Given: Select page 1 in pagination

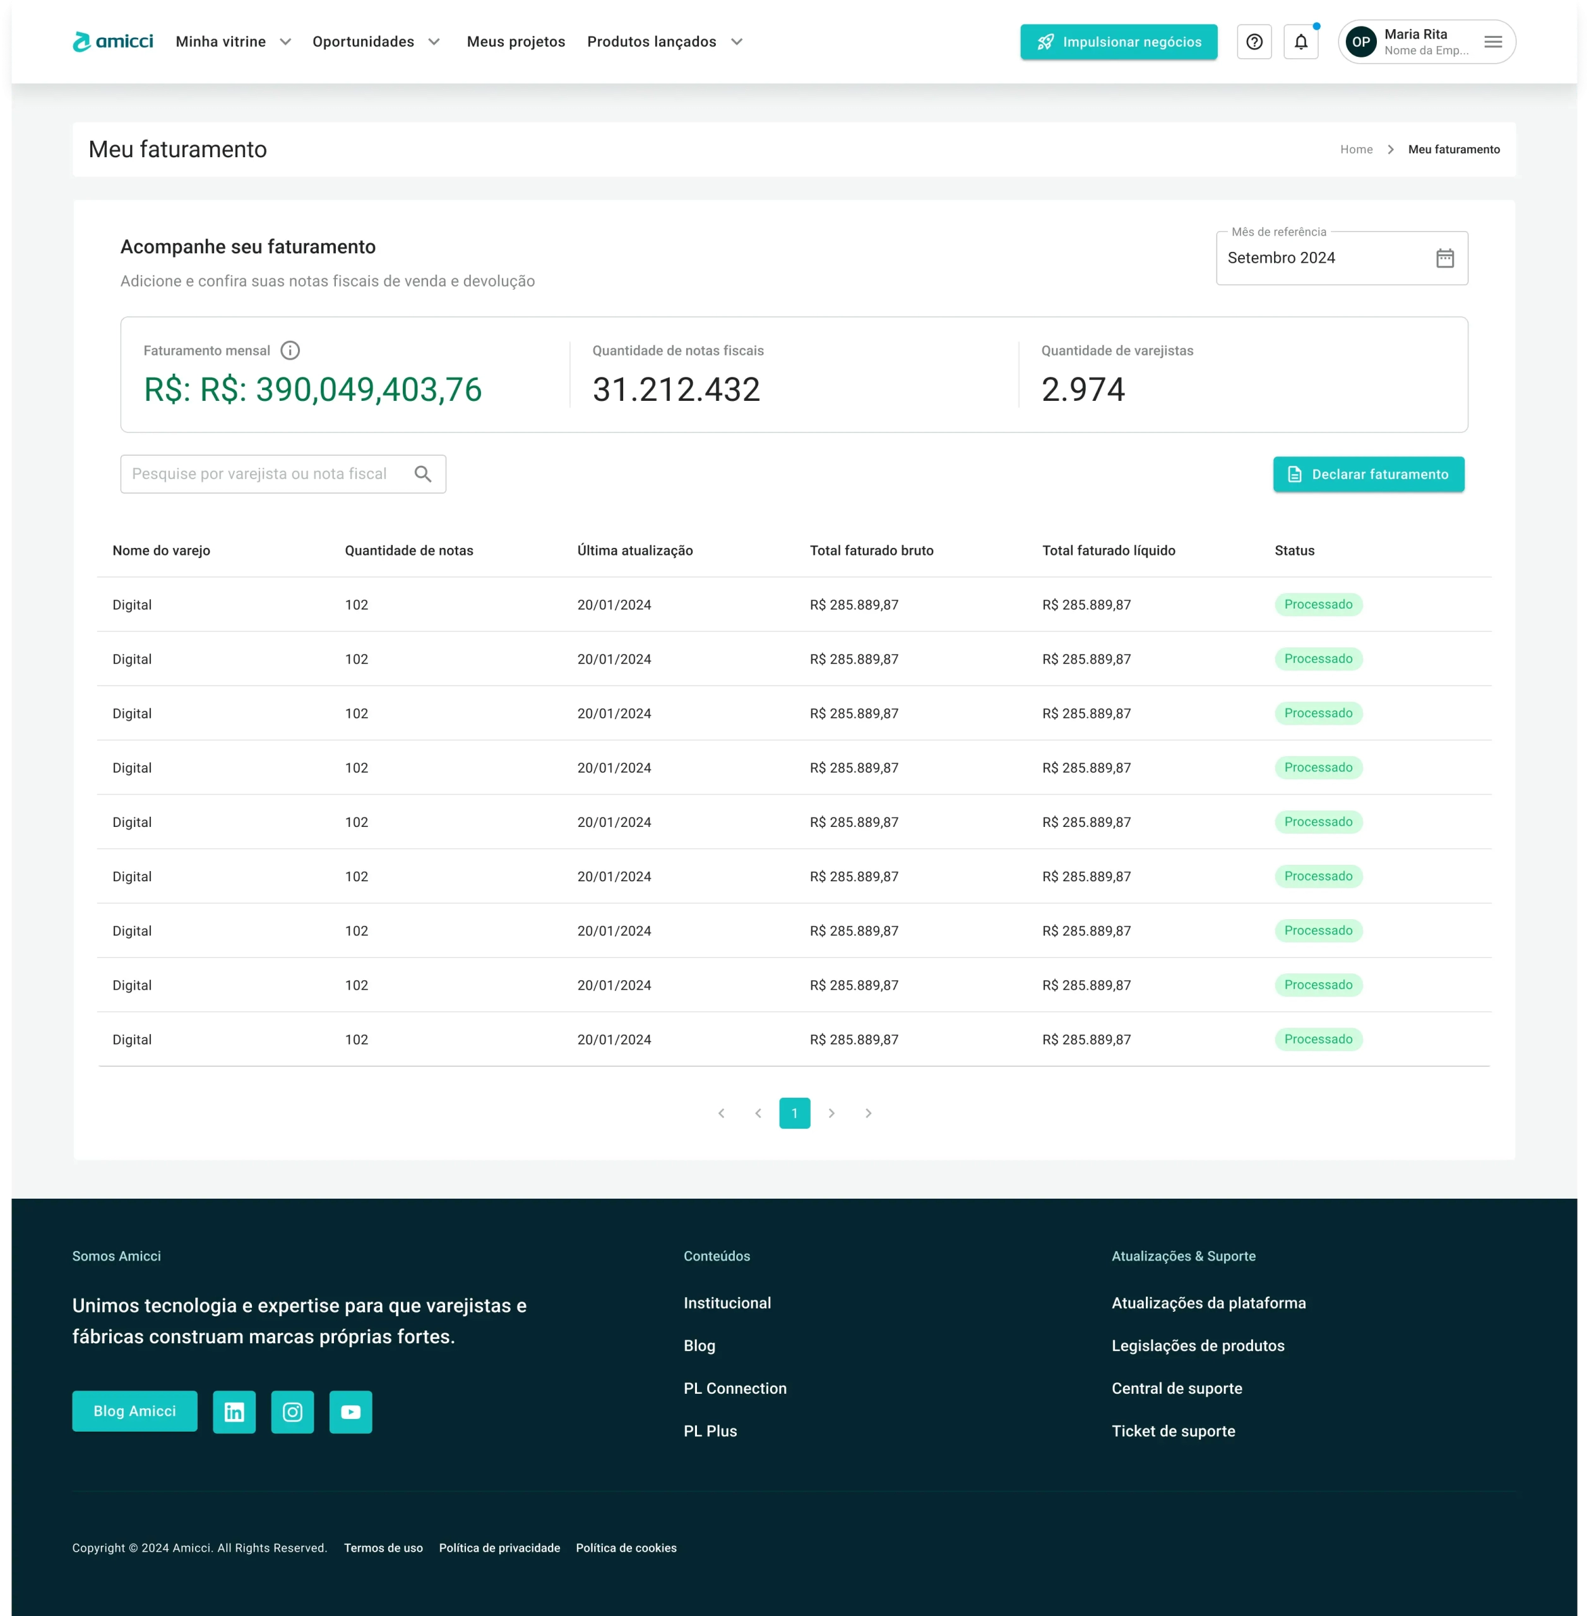Looking at the screenshot, I should coord(794,1113).
